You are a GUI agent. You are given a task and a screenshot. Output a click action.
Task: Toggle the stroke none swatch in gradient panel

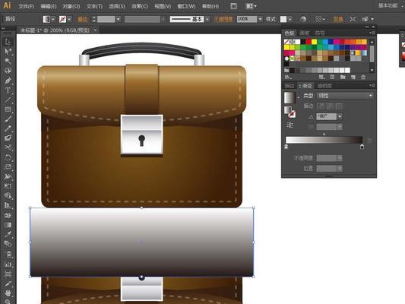click(292, 114)
